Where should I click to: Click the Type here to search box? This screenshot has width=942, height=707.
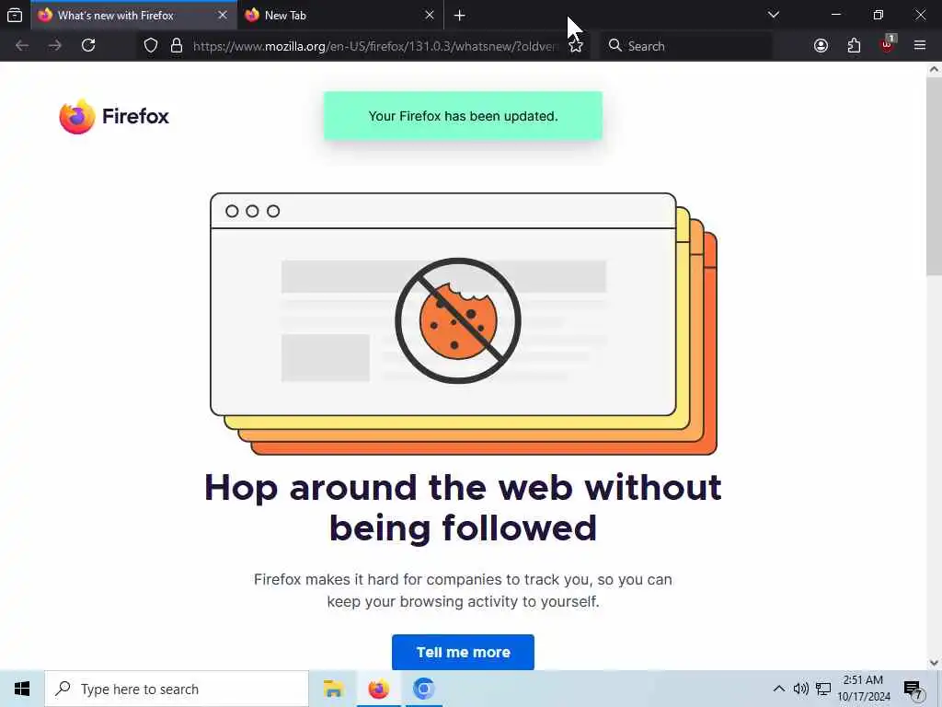point(177,689)
